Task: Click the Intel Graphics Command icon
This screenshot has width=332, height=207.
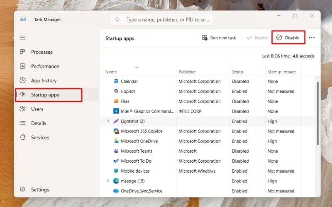Action: click(x=116, y=111)
